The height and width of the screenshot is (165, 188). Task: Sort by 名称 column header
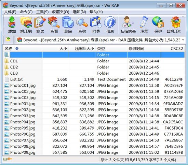pyautogui.click(x=23, y=48)
